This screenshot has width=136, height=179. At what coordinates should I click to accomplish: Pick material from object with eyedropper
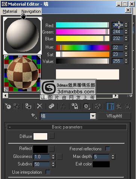(34, 116)
